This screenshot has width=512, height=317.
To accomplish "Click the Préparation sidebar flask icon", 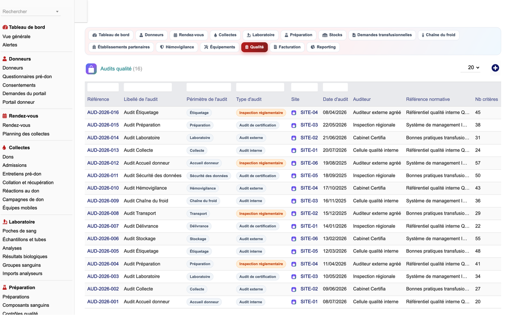I will pyautogui.click(x=5, y=288).
